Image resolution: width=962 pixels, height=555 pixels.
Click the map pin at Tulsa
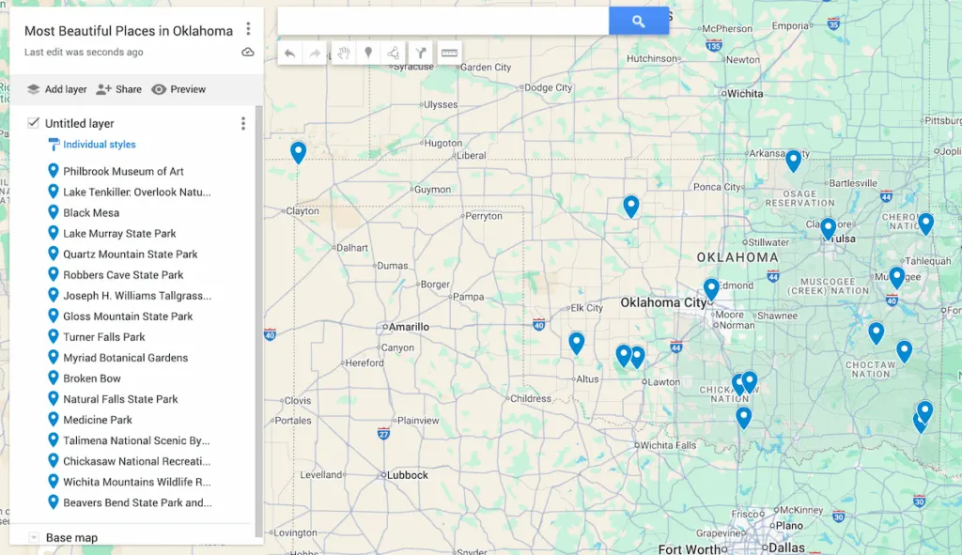click(829, 228)
